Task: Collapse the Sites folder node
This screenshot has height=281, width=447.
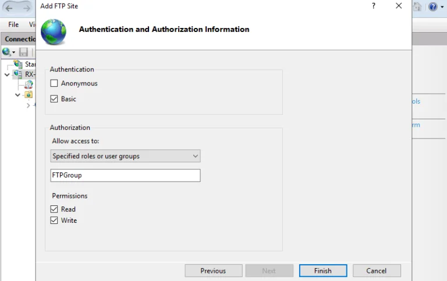Action: point(17,95)
